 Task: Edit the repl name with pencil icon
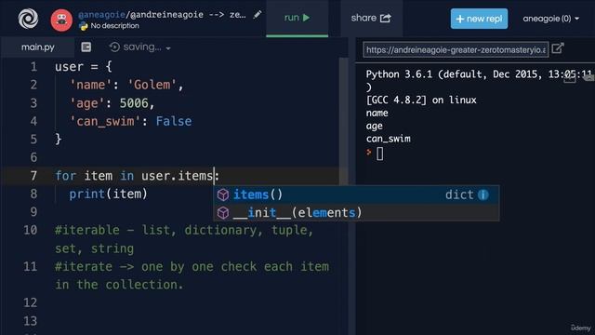point(258,15)
